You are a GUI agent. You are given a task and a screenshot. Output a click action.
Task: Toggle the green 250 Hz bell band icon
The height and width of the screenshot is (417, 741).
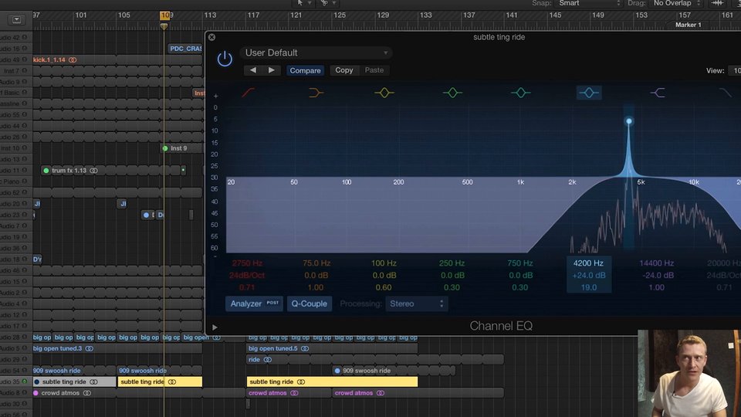452,93
